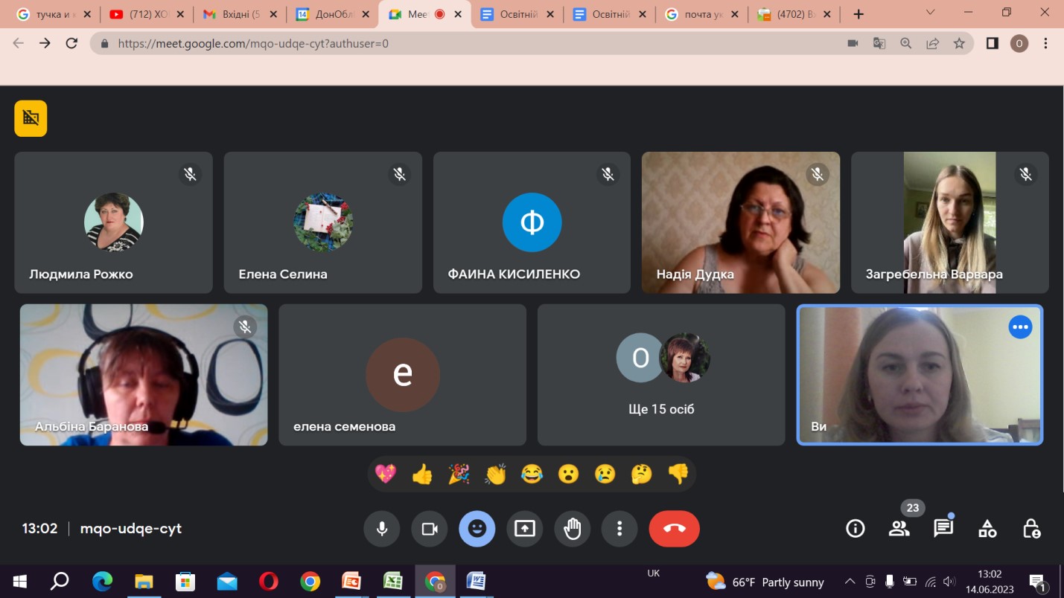The width and height of the screenshot is (1064, 598).
Task: Switch to the YouTube (712) tab
Action: (146, 14)
